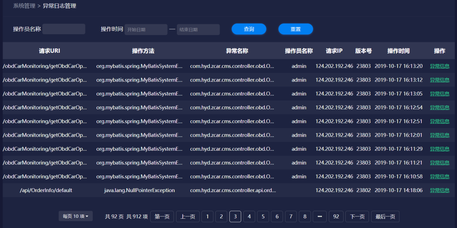The width and height of the screenshot is (457, 228).
Task: Click timestamp 2019-10-17 16:10:58
Action: 399,176
